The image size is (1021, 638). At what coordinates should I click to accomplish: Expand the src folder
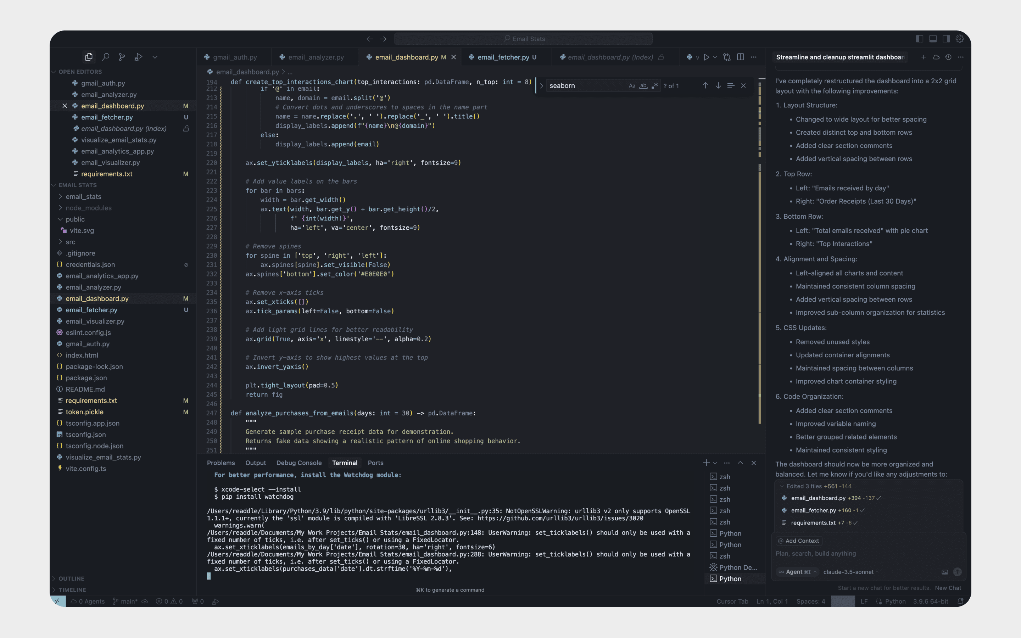60,242
